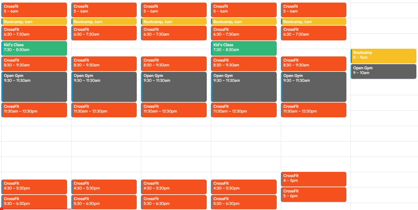Click CrossFit 11:30am – 12:30pm in fourth column

coord(244,110)
